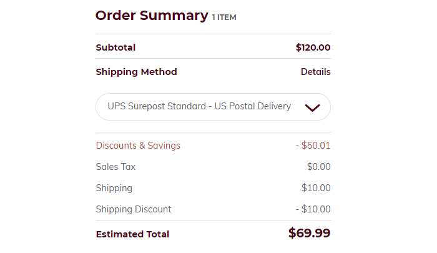The height and width of the screenshot is (253, 437).
Task: Click the 1 ITEM count label
Action: (x=224, y=17)
